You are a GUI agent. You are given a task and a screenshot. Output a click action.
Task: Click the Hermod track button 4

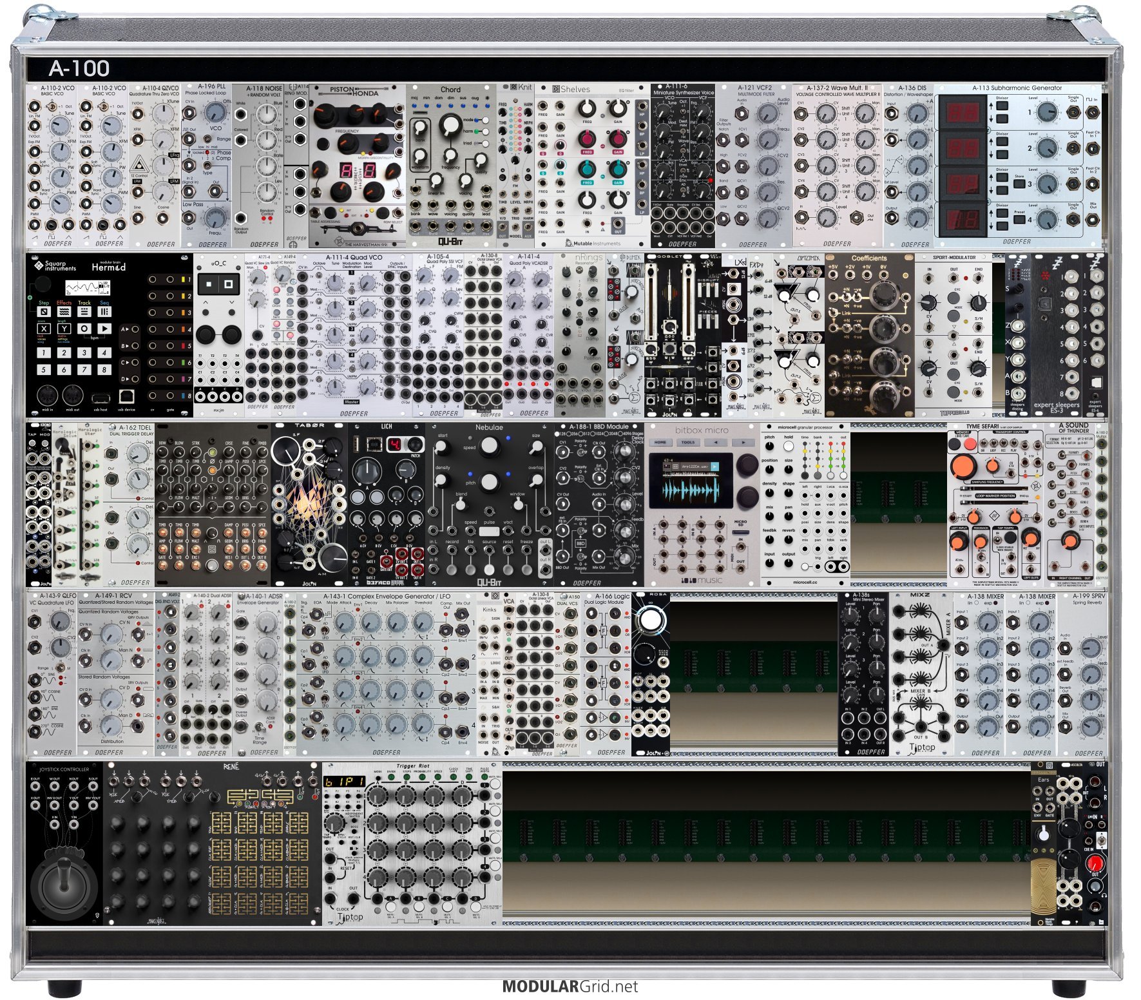(104, 352)
